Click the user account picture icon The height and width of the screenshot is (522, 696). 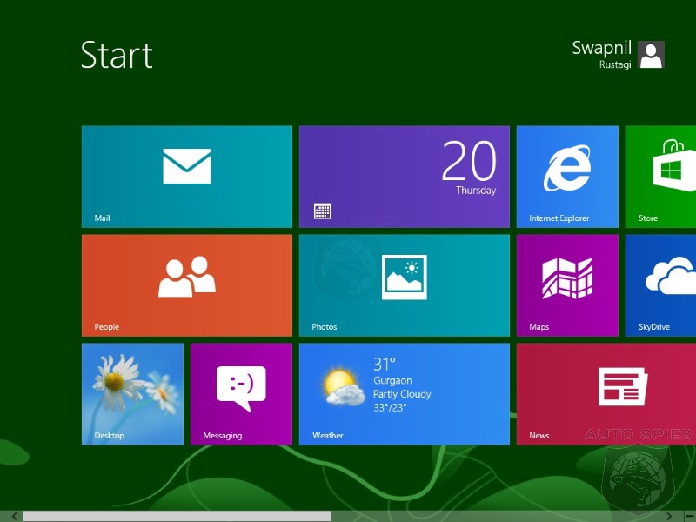coord(651,55)
